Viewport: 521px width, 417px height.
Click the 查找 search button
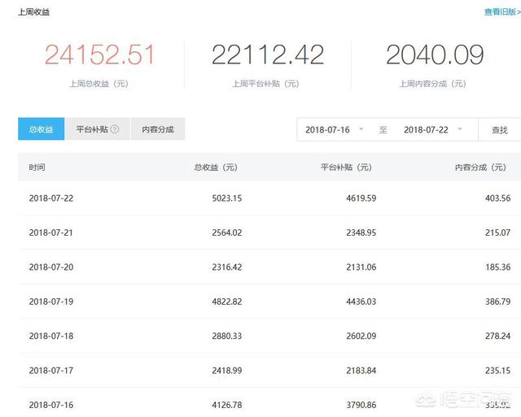[499, 130]
